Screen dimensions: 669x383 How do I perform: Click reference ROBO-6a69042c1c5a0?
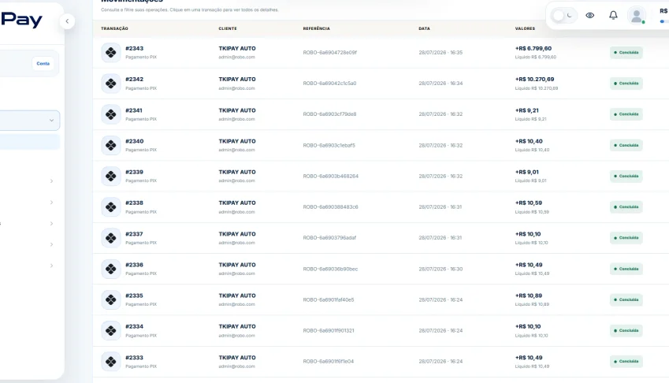tap(329, 84)
